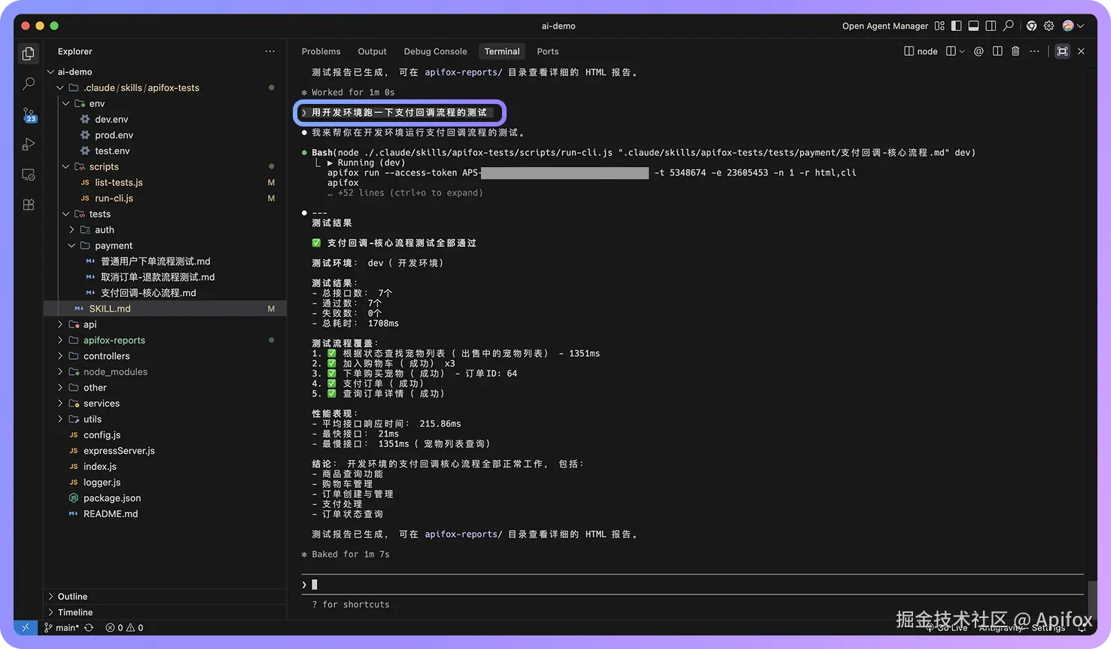This screenshot has height=649, width=1111.
Task: Split the terminal with the split icon
Action: point(997,51)
